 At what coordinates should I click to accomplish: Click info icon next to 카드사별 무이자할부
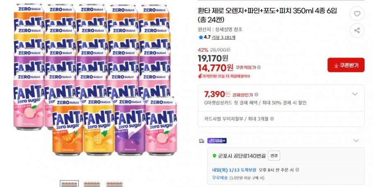(272, 118)
